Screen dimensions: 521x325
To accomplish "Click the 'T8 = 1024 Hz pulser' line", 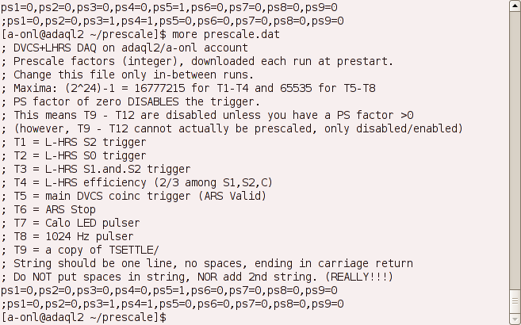I will (67, 237).
